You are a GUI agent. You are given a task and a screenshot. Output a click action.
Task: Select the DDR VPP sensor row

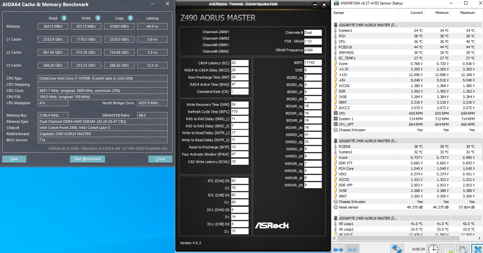(407, 185)
